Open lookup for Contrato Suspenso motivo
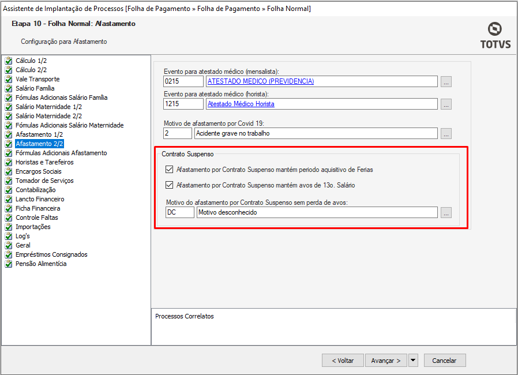This screenshot has height=375, width=518. coord(446,212)
